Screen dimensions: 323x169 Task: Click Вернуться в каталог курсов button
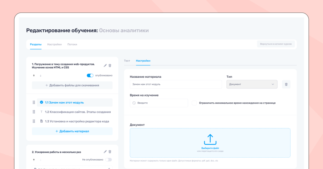[x=276, y=44]
